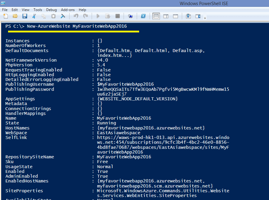Click the 'HandlerMappings' label
The height and width of the screenshot is (200, 269).
click(x=26, y=113)
